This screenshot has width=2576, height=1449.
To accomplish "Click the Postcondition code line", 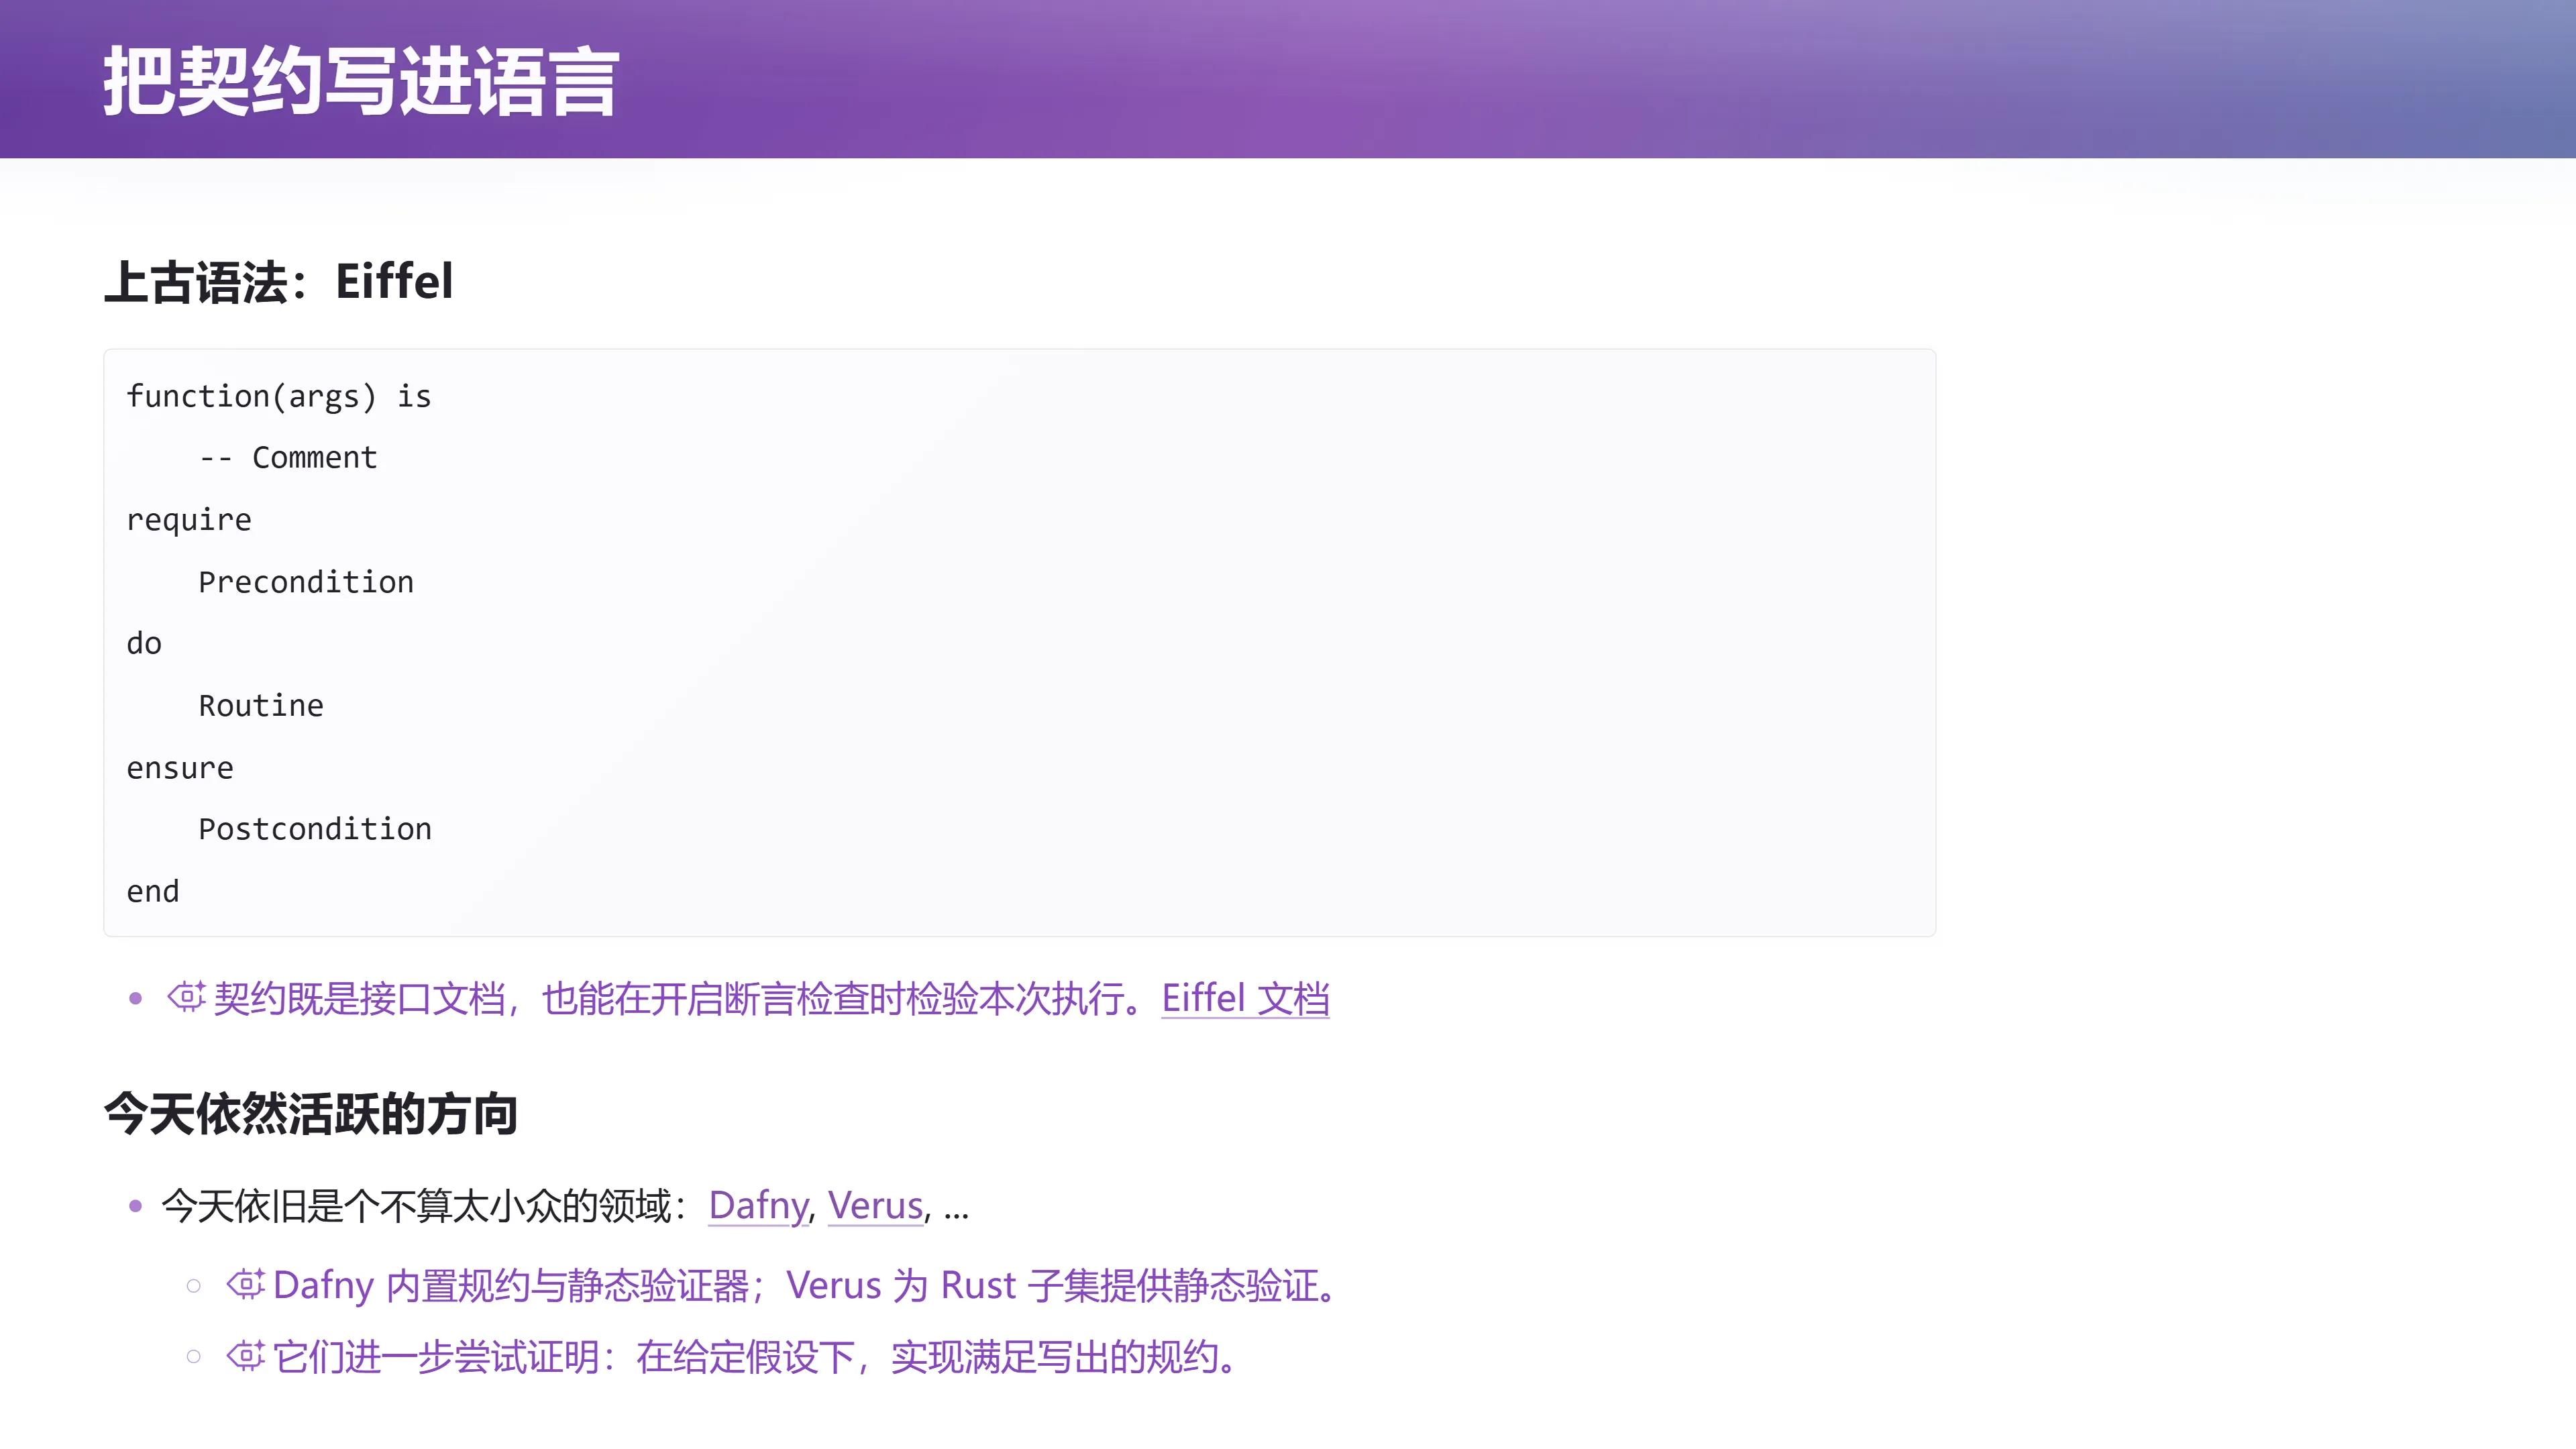I will (315, 829).
